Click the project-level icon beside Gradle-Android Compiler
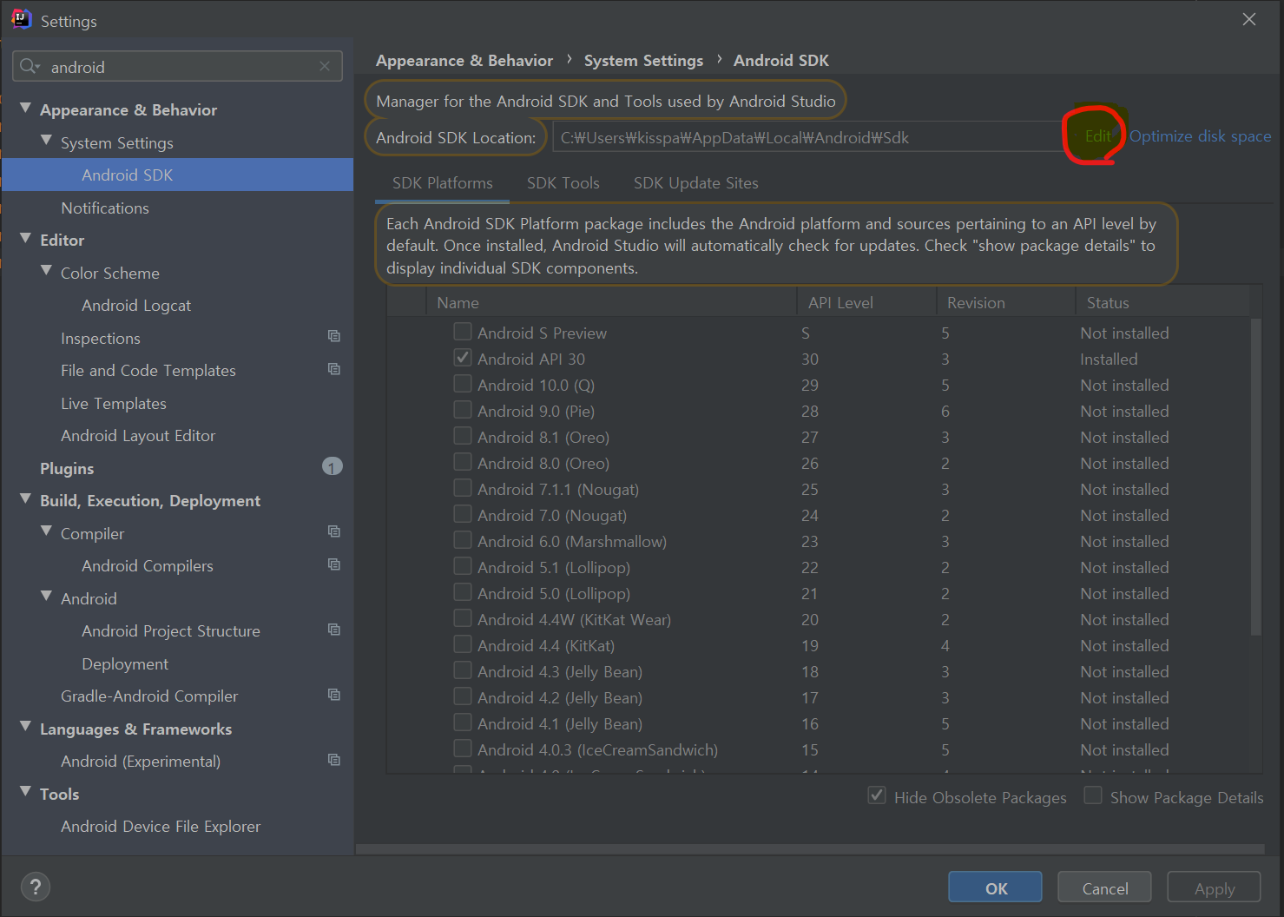 [x=333, y=695]
